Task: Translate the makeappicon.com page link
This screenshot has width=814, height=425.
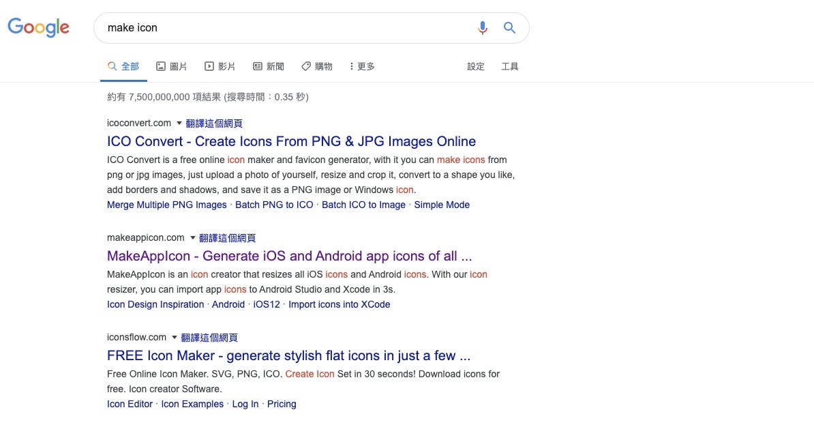Action: [228, 238]
